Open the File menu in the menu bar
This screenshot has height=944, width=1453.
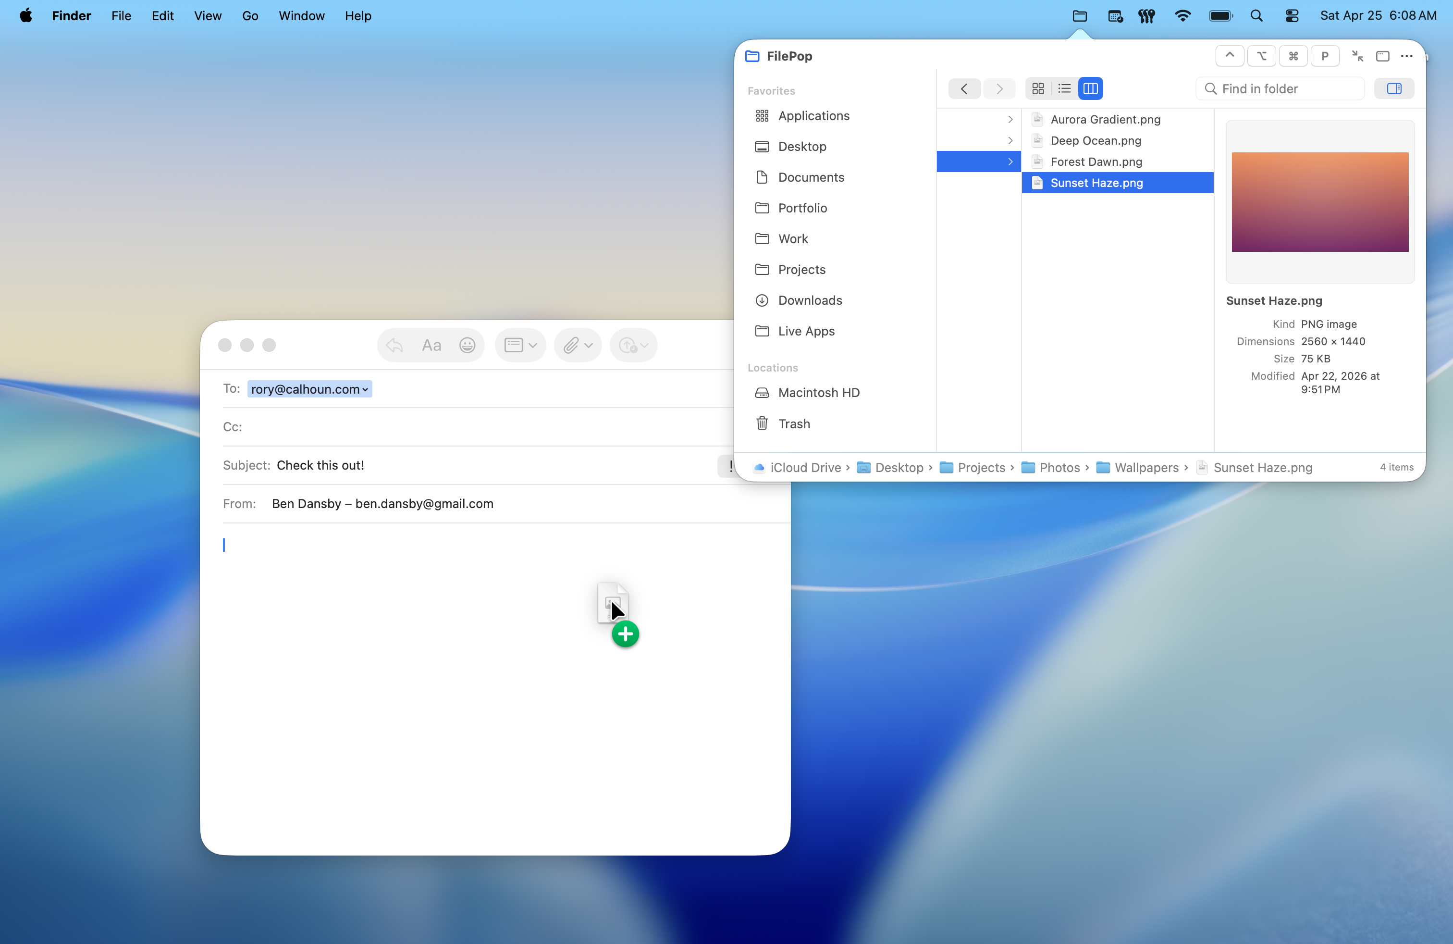point(121,16)
